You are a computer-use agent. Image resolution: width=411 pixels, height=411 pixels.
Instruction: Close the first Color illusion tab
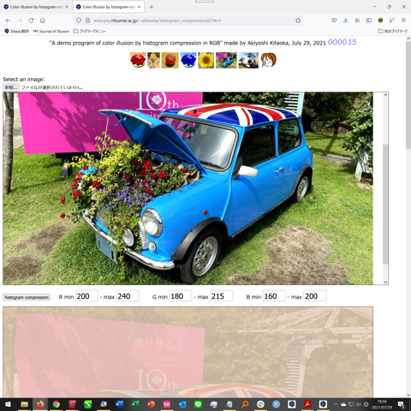(x=67, y=7)
